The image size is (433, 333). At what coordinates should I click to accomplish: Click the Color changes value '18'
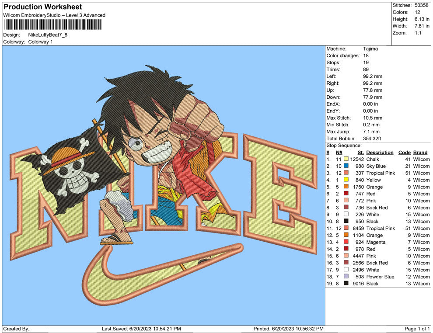pos(366,56)
